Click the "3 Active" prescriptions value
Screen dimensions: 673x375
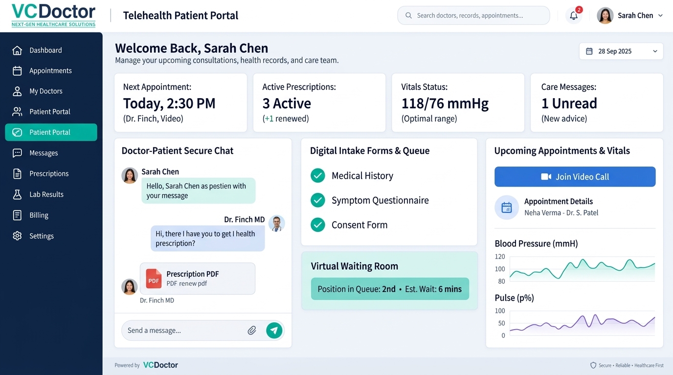[x=287, y=104]
